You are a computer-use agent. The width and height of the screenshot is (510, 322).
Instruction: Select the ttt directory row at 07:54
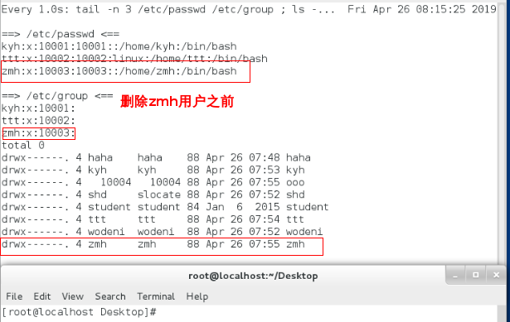click(153, 219)
